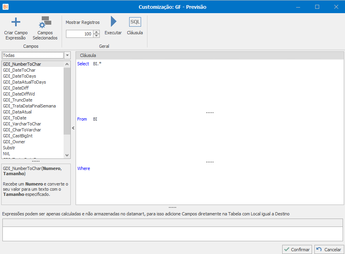Click splitter dots between Select and From
Image resolution: width=345 pixels, height=254 pixels.
pos(210,113)
